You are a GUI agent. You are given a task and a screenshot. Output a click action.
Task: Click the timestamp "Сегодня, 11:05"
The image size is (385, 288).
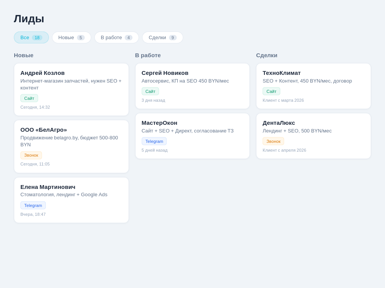[x=35, y=164]
